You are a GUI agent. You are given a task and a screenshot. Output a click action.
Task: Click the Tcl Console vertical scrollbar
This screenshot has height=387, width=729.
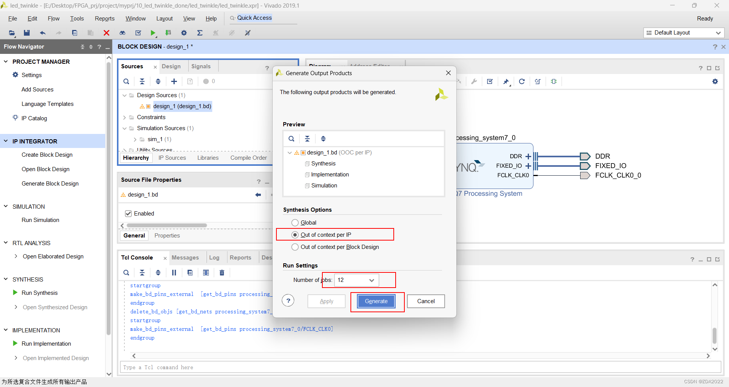[715, 335]
